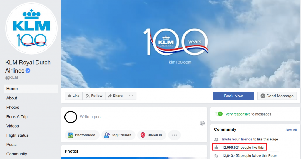301x159 pixels.
Task: Click the Check in option
Action: (151, 135)
